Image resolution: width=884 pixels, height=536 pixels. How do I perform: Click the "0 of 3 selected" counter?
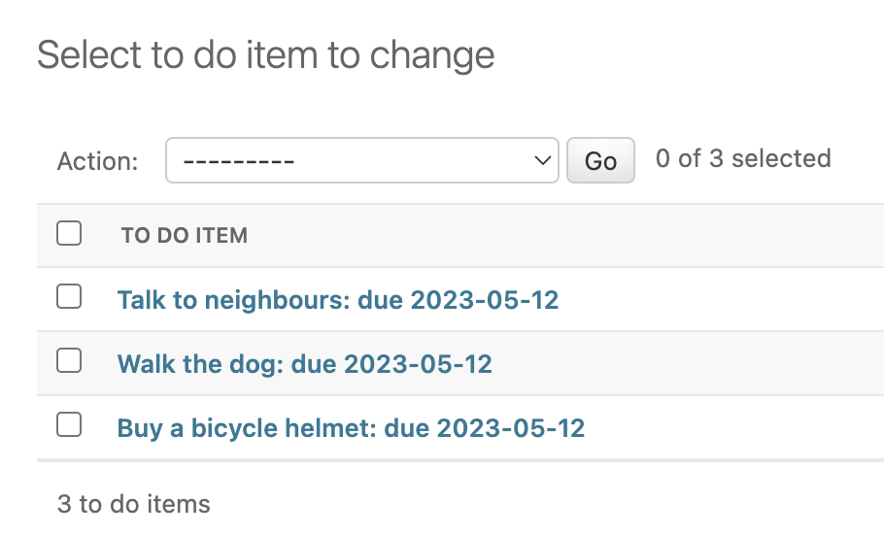pos(743,159)
